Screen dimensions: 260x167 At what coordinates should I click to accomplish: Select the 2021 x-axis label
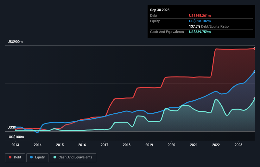coord(194,145)
